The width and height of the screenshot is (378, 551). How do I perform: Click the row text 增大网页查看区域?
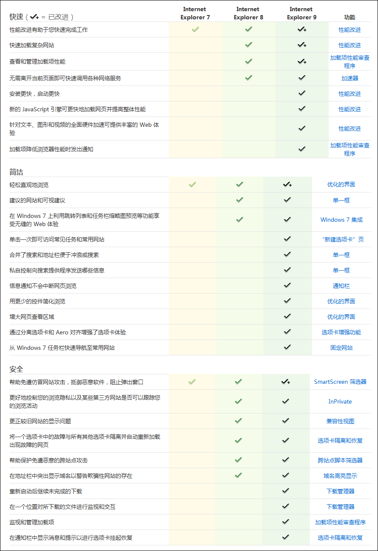coord(32,317)
